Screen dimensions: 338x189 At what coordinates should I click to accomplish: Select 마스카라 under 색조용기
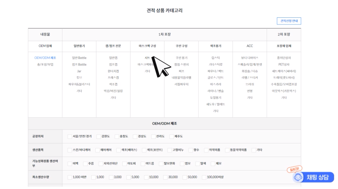216,84
